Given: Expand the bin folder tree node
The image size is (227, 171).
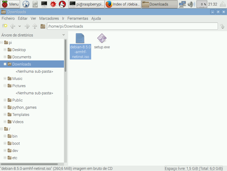Looking at the screenshot, I should [5, 136].
